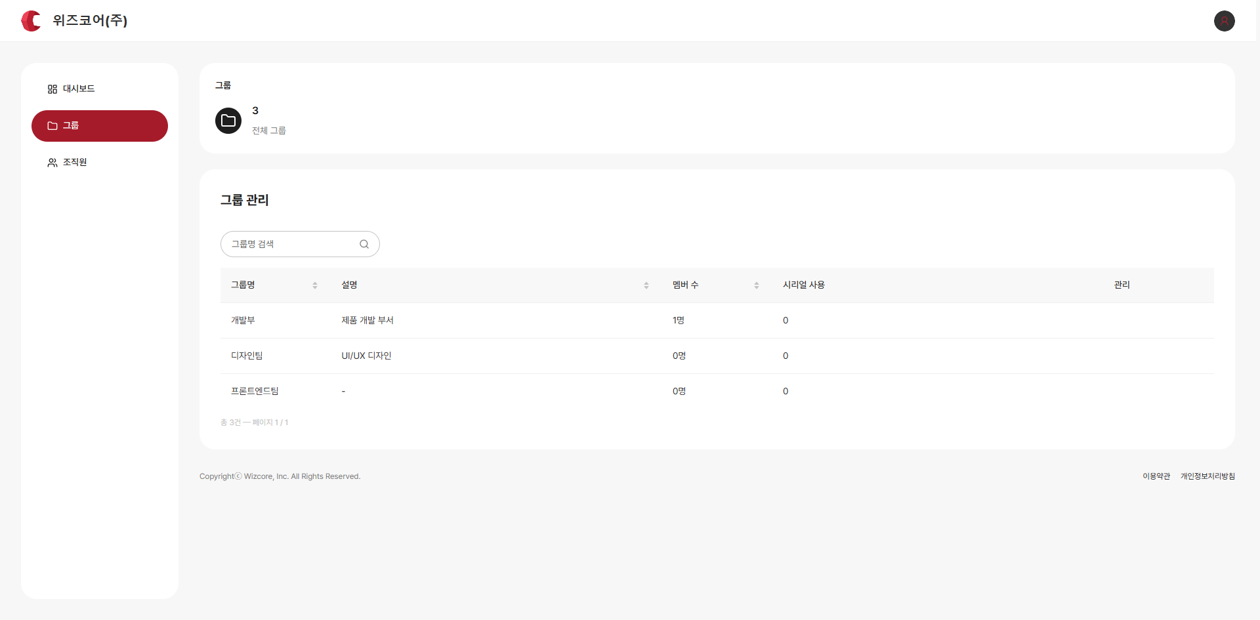Click 0명 member count in 디자인팀 row
1260x620 pixels.
(x=679, y=356)
